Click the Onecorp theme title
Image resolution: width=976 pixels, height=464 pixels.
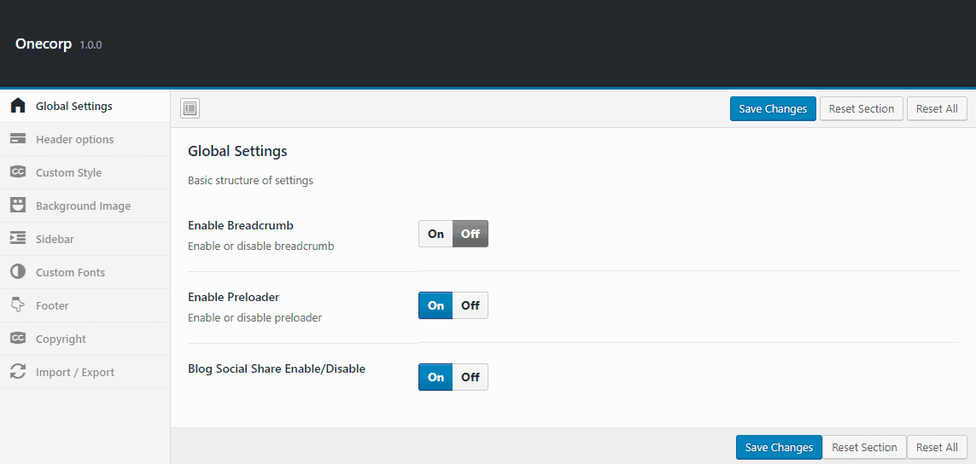(x=44, y=43)
